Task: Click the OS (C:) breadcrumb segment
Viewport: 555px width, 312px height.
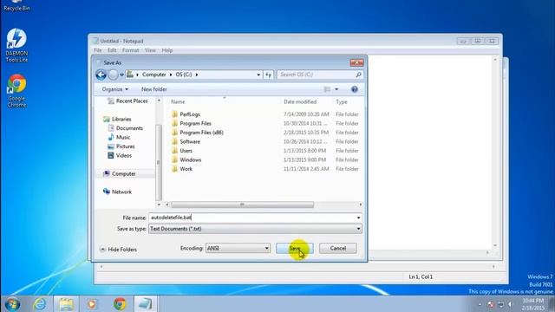Action: pyautogui.click(x=184, y=75)
